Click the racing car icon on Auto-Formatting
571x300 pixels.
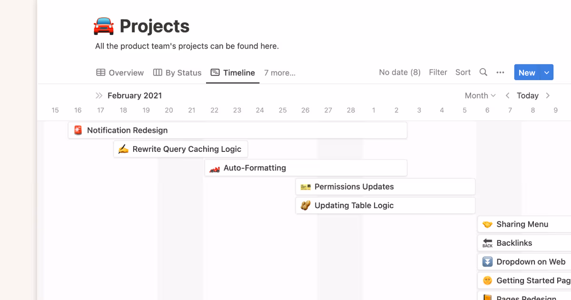point(215,168)
